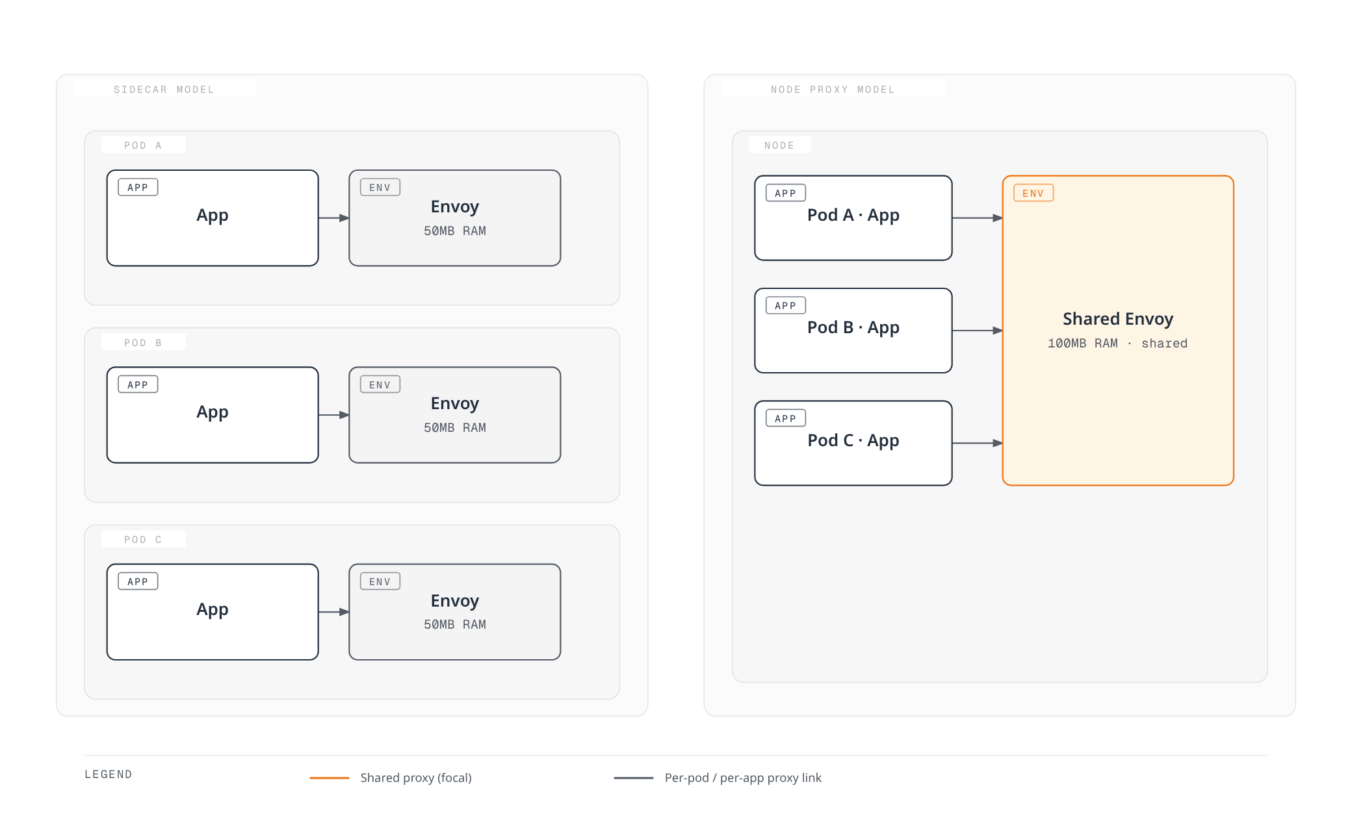Click the ENV tag in Pod B's Envoy box
This screenshot has width=1352, height=817.
coord(380,384)
